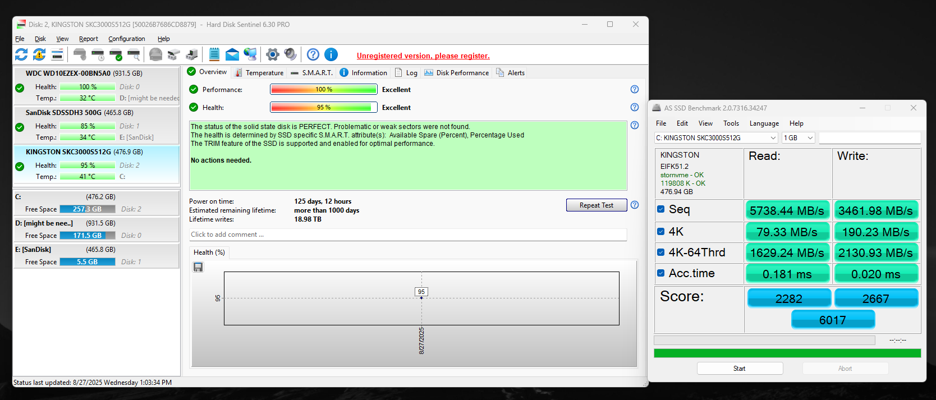This screenshot has height=400, width=936.
Task: Click the globe with monitor icon
Action: [x=250, y=54]
